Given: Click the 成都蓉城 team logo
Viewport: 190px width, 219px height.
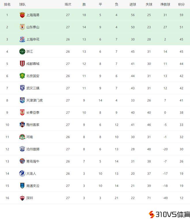Looking at the screenshot, I should 22,63.
